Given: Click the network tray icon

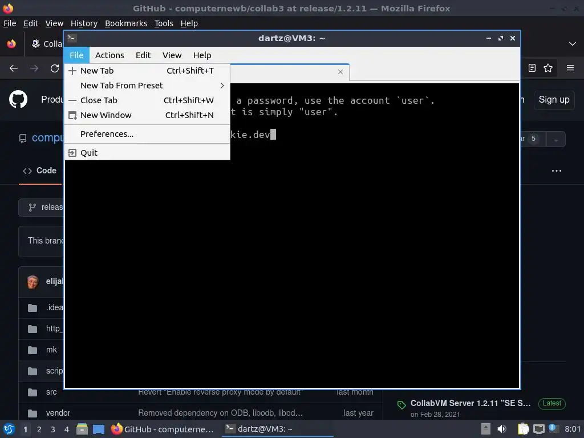Looking at the screenshot, I should pos(538,429).
